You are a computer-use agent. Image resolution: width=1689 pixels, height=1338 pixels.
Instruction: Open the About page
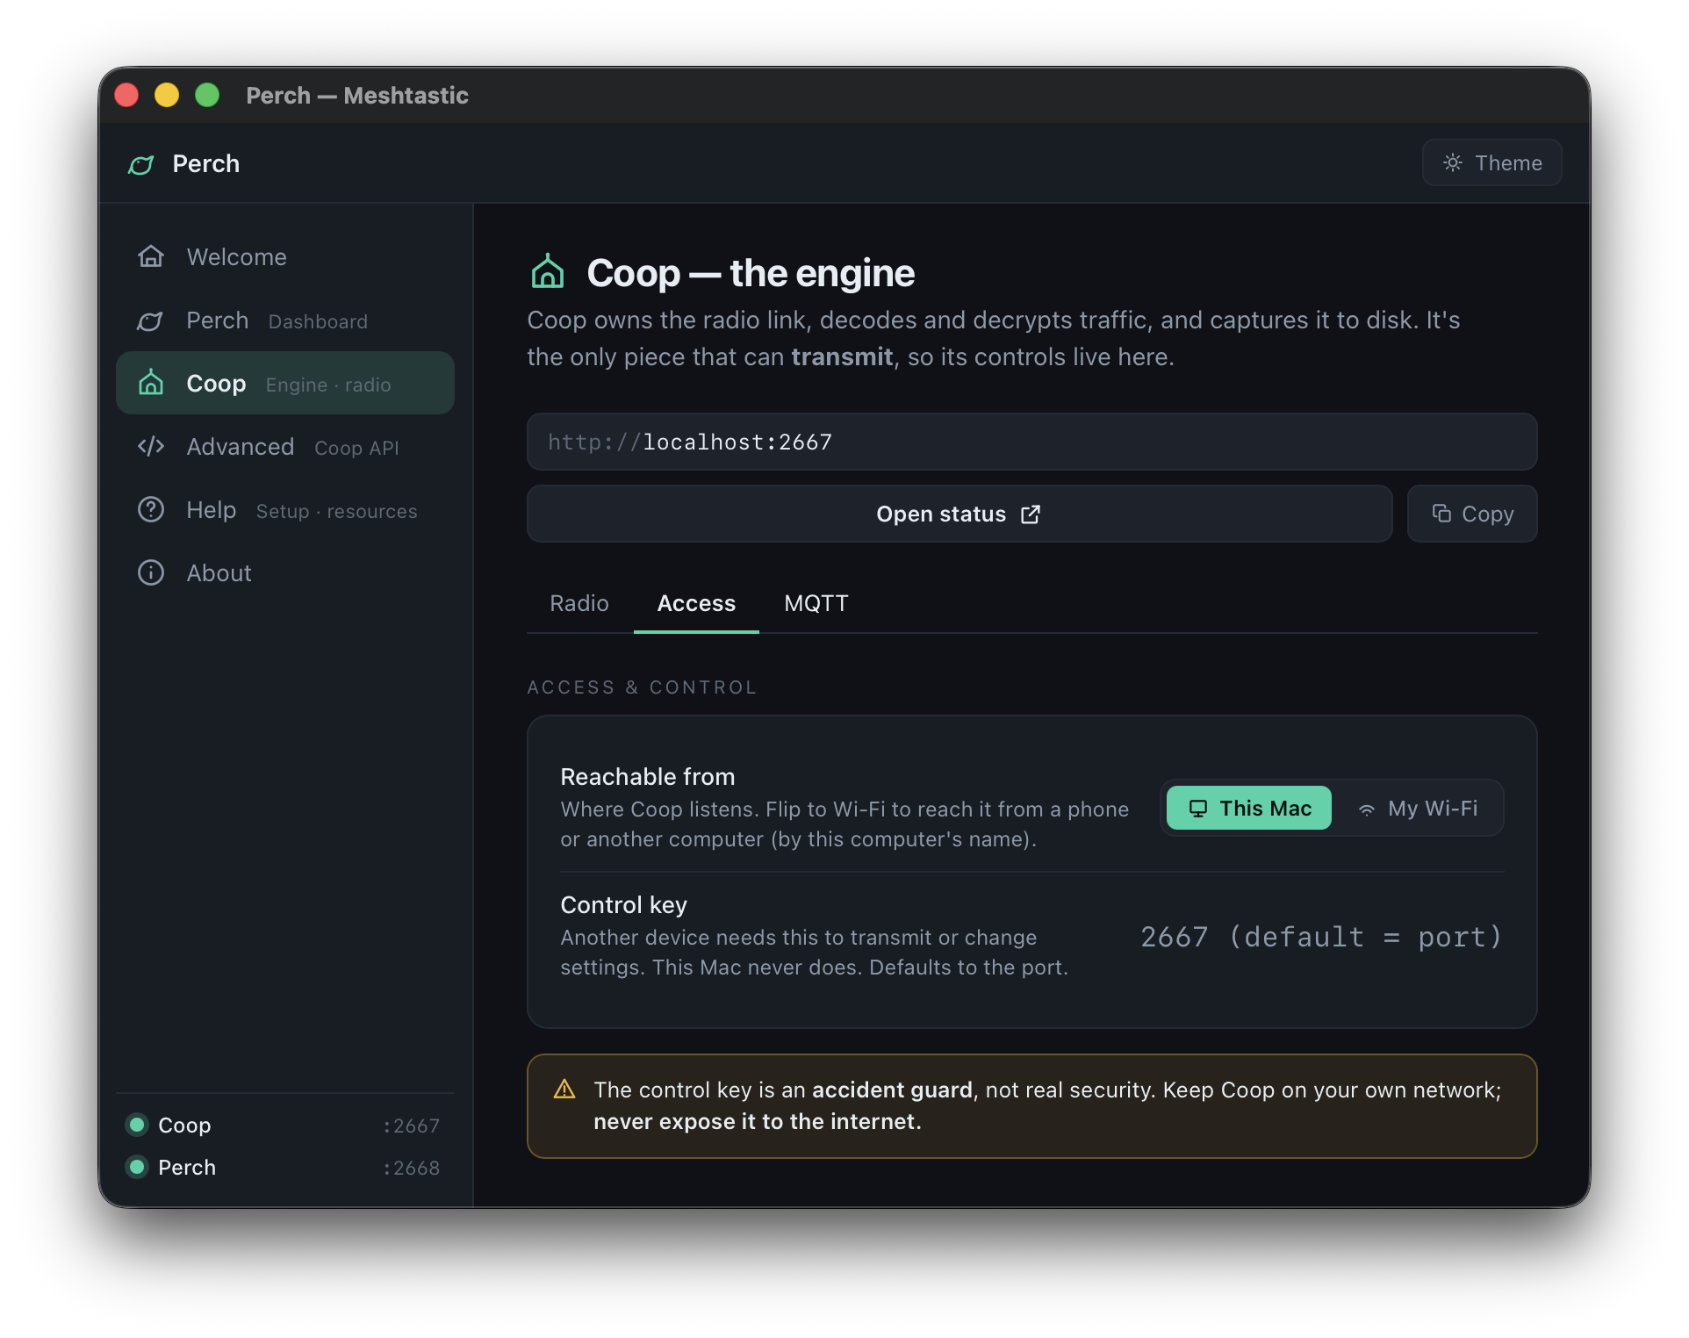tap(285, 573)
